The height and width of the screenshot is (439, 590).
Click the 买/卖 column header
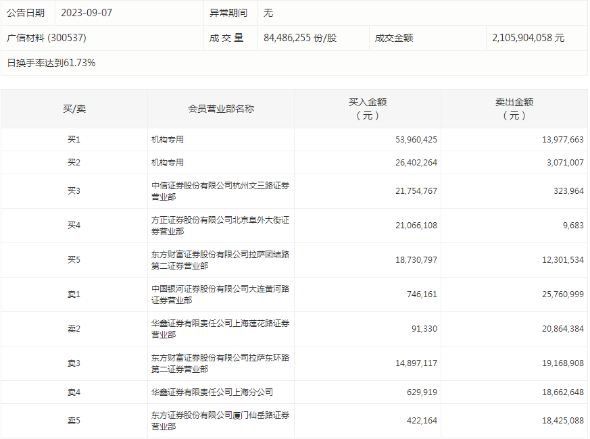[74, 109]
